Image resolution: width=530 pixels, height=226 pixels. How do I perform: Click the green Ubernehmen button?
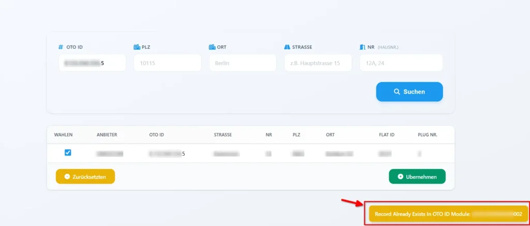click(417, 177)
